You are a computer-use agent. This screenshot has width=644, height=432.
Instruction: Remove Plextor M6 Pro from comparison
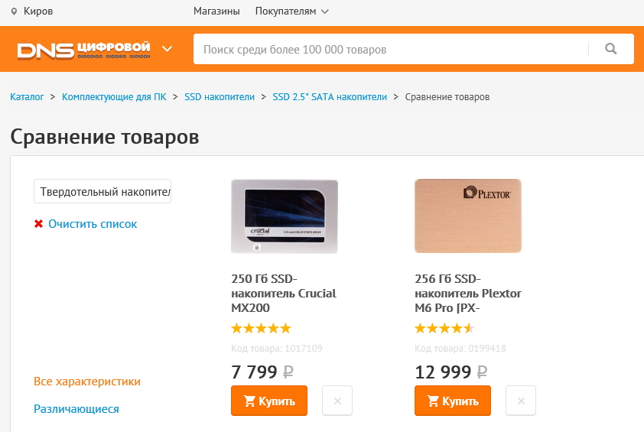click(x=521, y=401)
